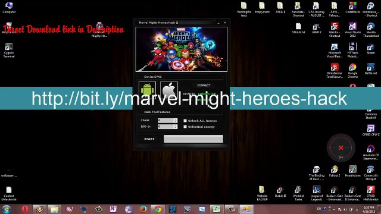The height and width of the screenshot is (214, 381).
Task: Click the START button
Action: point(149,139)
